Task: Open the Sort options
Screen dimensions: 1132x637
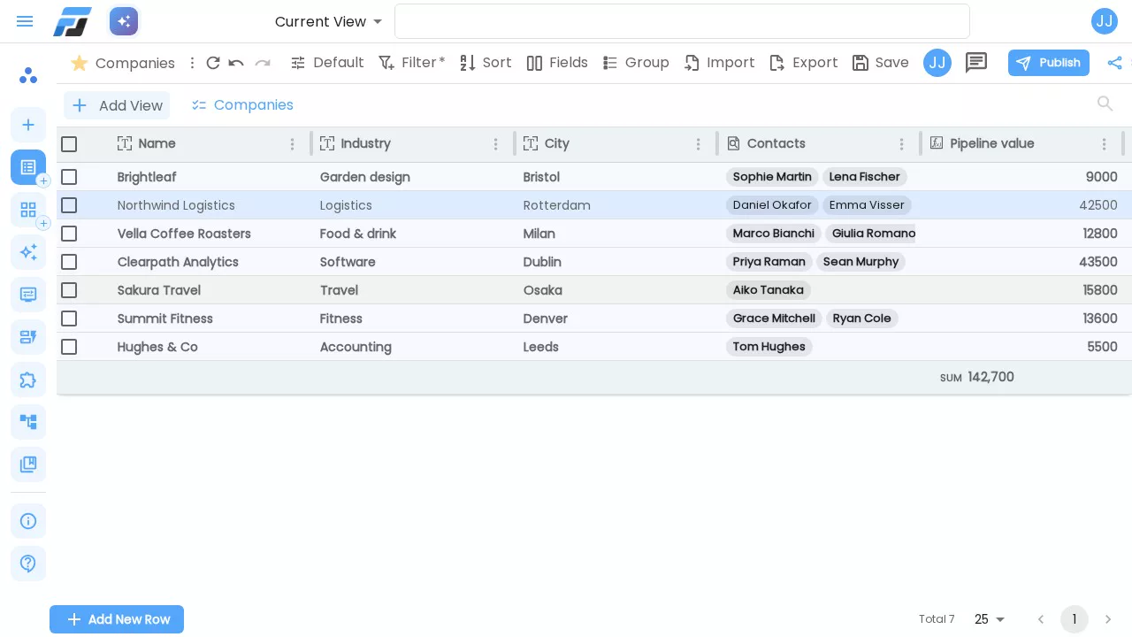Action: [x=486, y=63]
